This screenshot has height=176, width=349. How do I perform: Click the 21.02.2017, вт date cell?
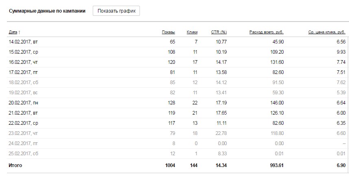[x=23, y=113]
